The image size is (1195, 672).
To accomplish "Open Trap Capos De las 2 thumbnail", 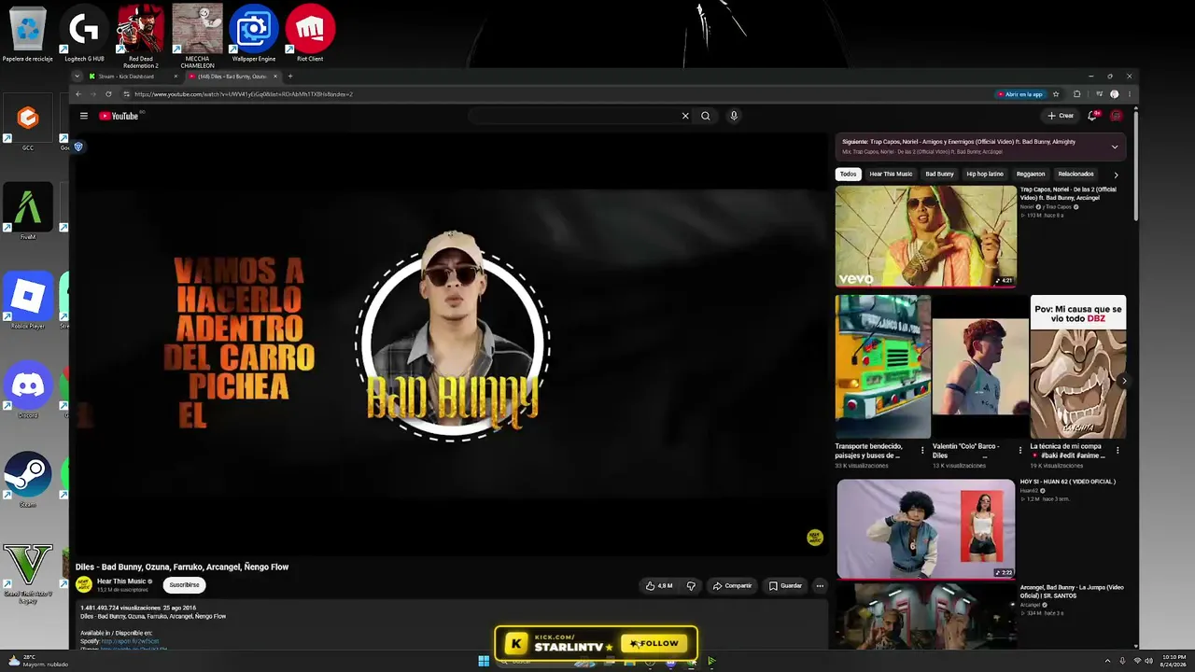I will (925, 235).
